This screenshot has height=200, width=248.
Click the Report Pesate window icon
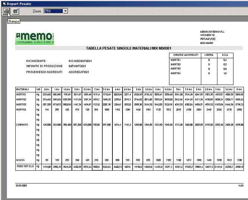tap(4, 4)
